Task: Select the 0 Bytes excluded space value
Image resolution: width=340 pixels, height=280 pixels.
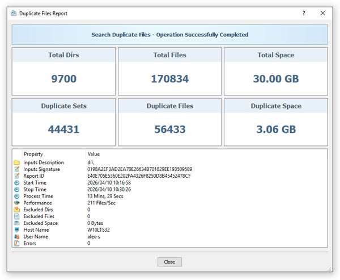Action: click(95, 223)
